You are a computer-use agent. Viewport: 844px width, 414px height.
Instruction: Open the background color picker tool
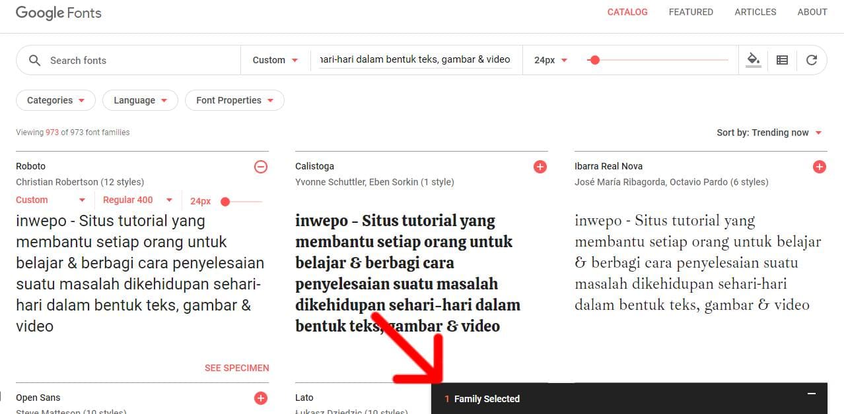[x=753, y=59]
